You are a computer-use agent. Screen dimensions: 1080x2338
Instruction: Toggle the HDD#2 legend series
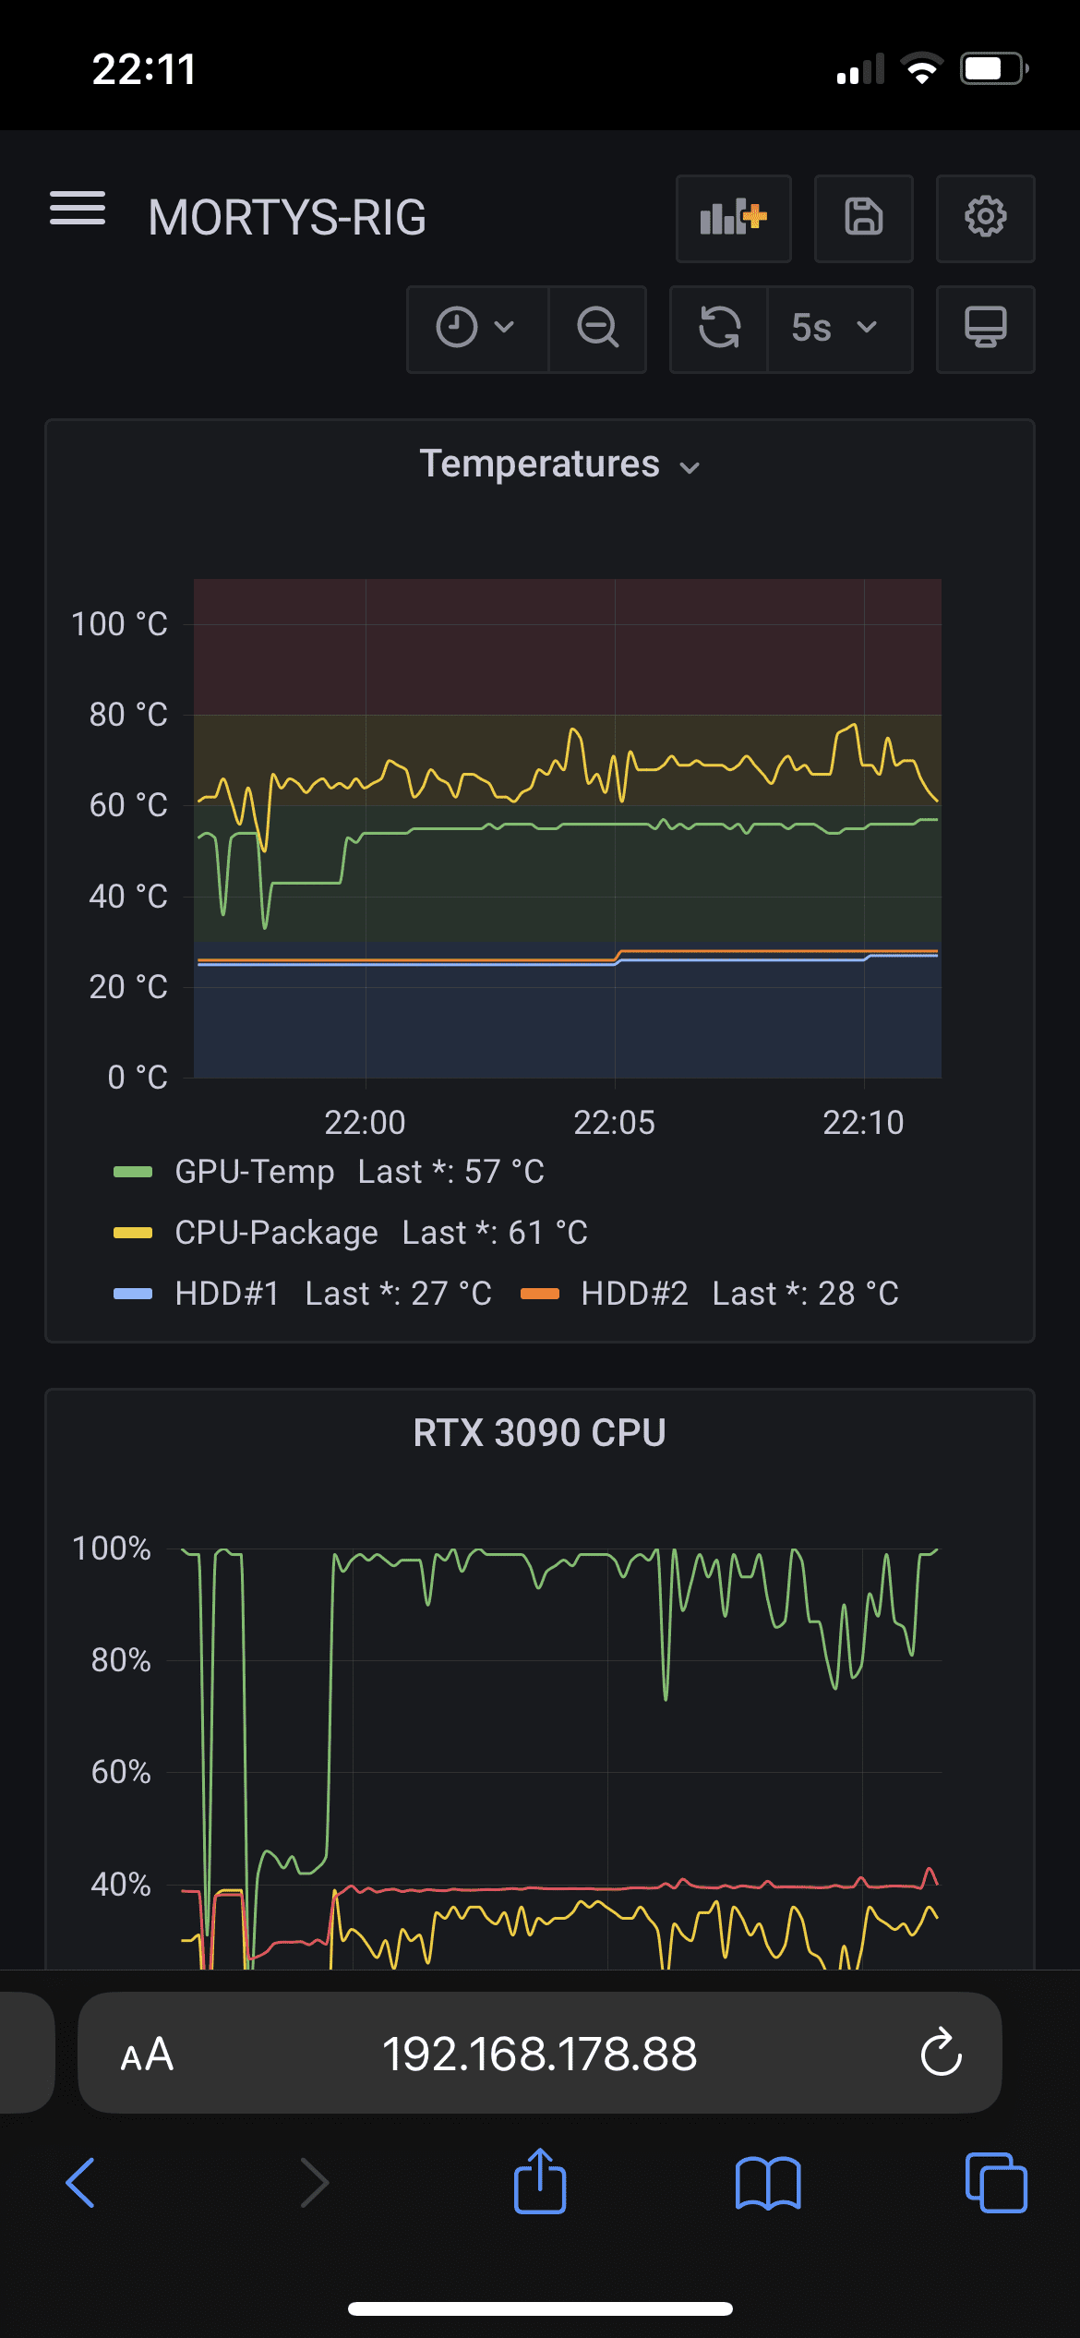pyautogui.click(x=635, y=1294)
